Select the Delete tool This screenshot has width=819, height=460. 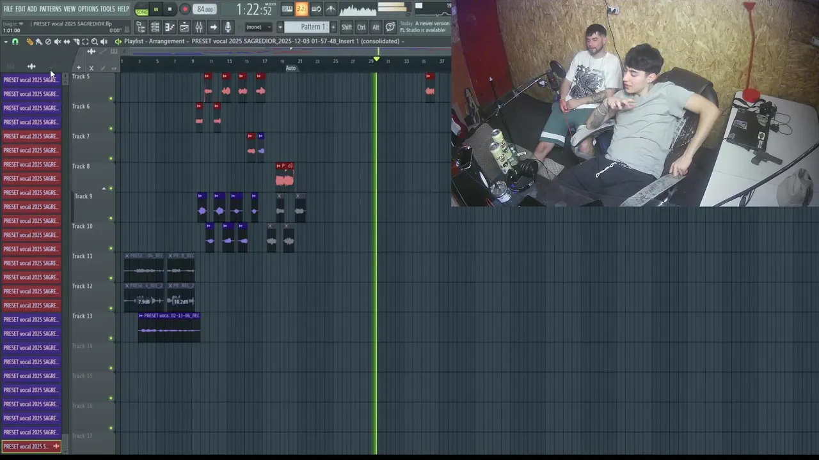click(48, 42)
